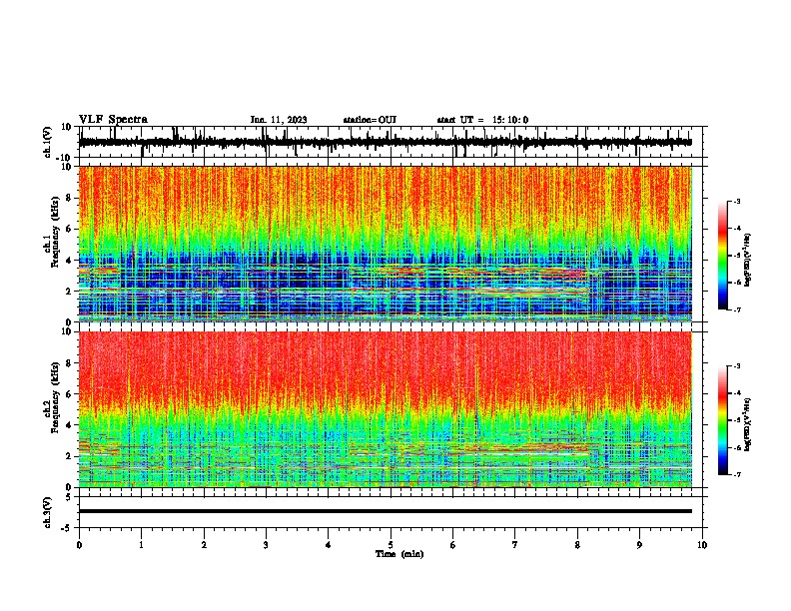Click the ch.2 spectrogram plot
791x611 pixels.
(386, 409)
